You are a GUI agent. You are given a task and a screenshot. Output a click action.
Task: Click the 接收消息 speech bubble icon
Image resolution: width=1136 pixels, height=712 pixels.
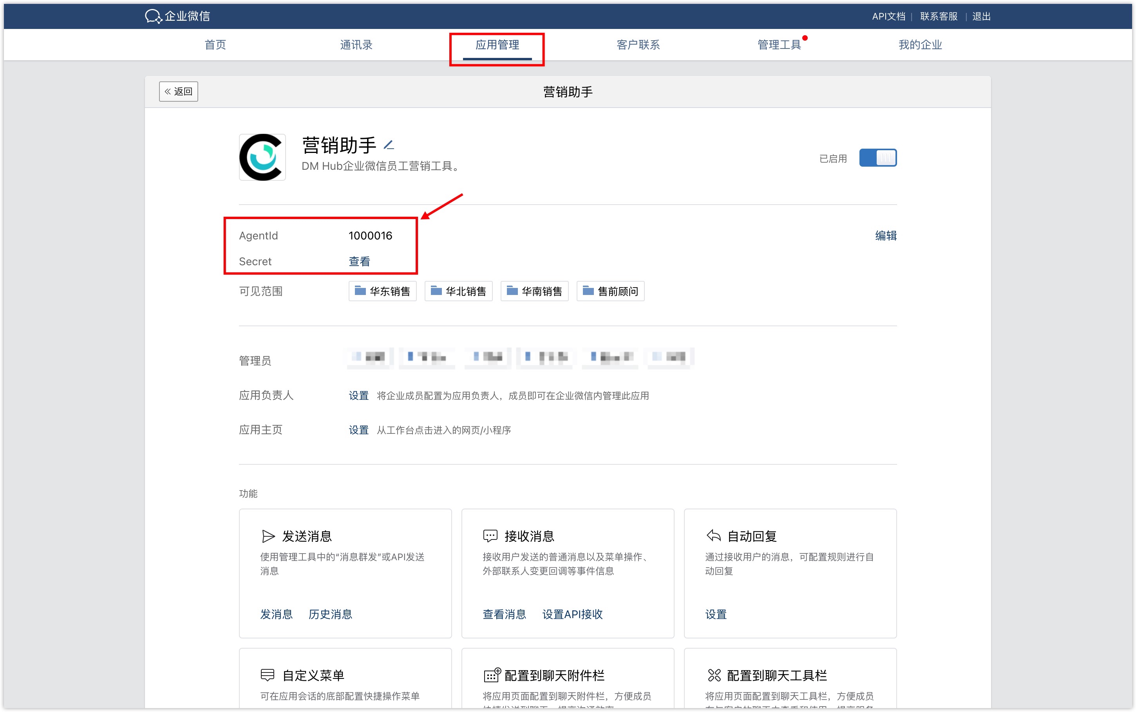click(490, 536)
